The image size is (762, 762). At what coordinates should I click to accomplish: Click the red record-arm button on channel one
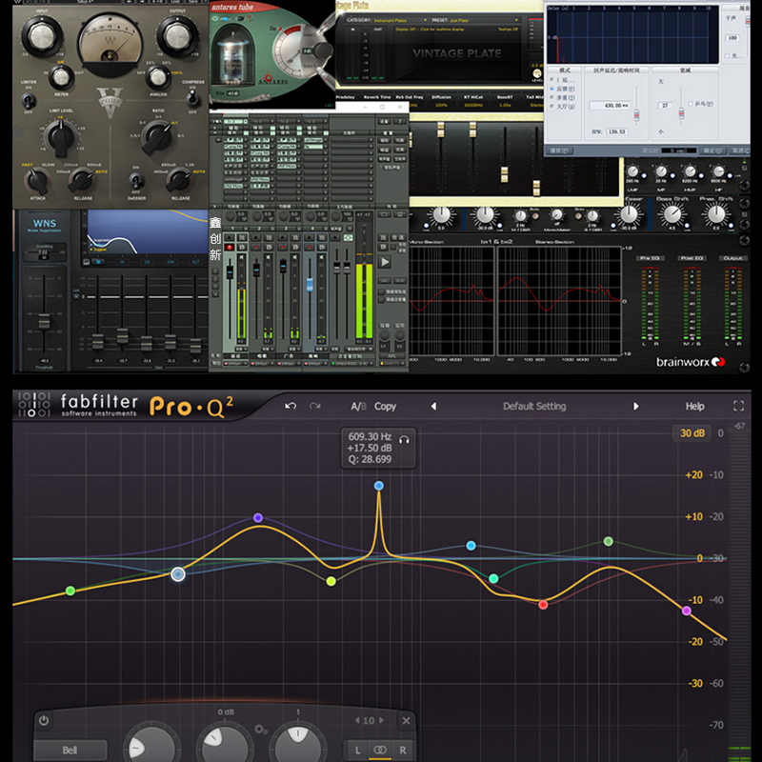230,248
